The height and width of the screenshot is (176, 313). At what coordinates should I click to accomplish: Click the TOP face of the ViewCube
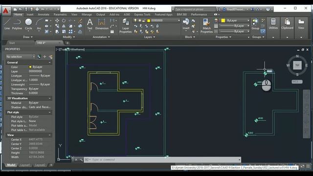[x=297, y=65]
